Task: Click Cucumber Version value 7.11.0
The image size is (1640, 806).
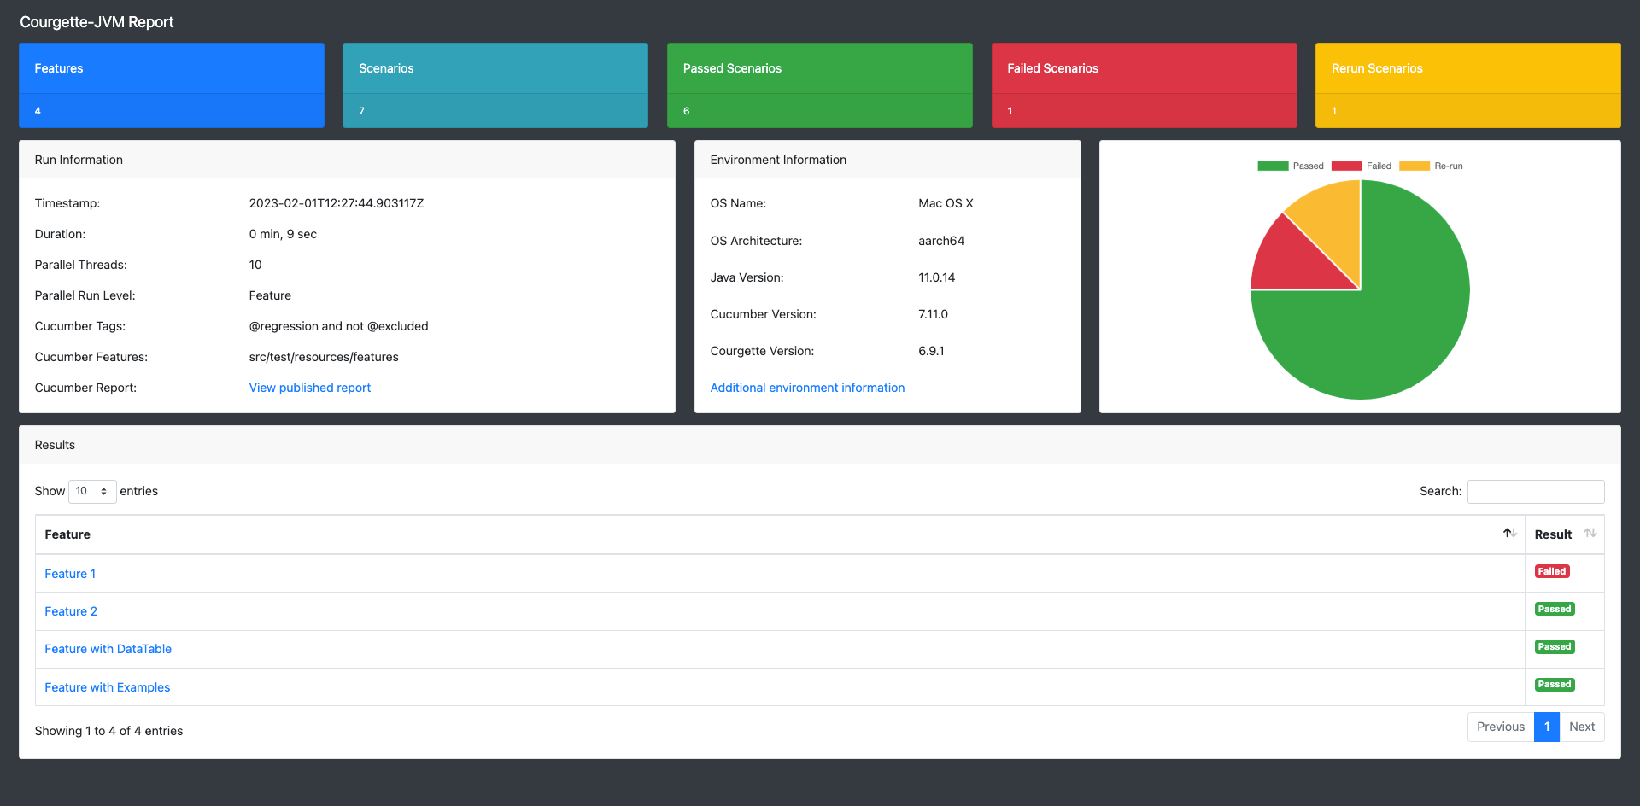Action: [934, 314]
